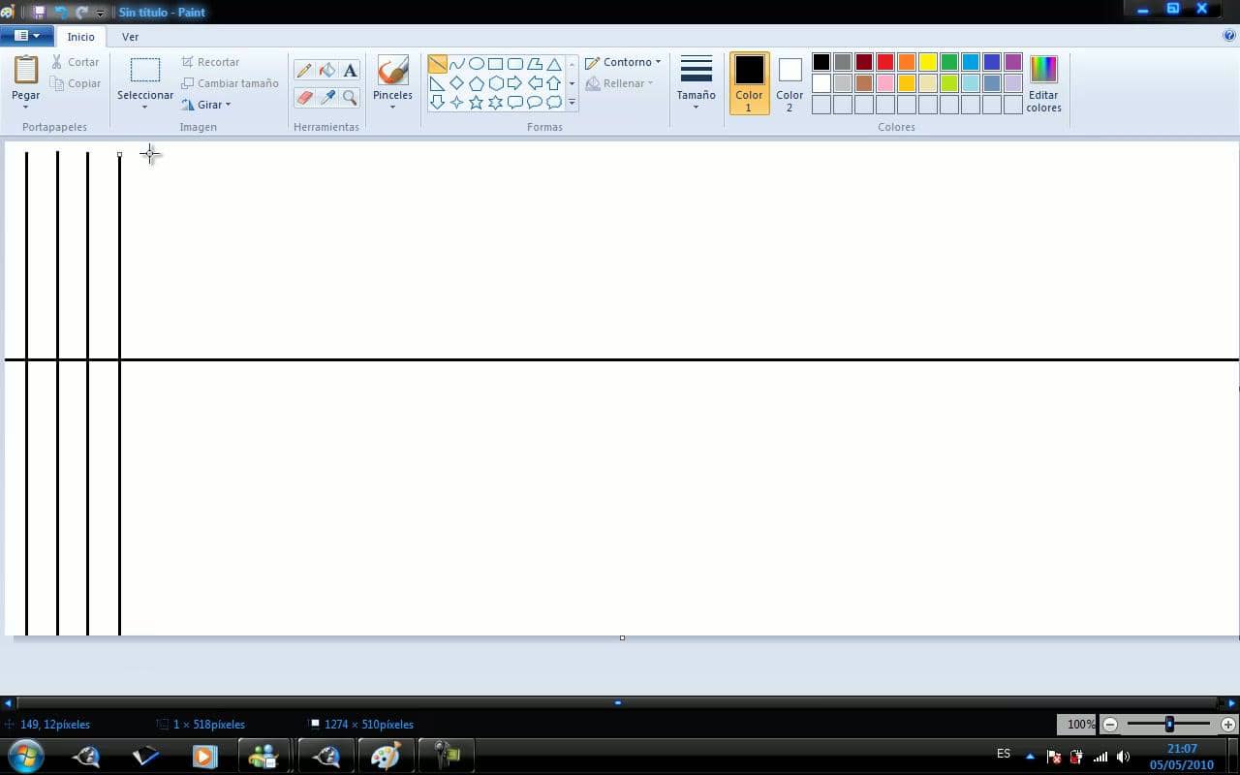Select the Up arrow shape
The width and height of the screenshot is (1240, 775).
[x=553, y=83]
